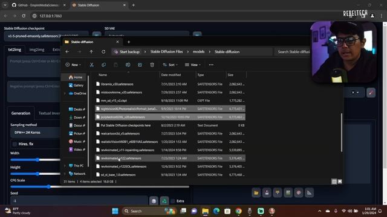Expand the OneDrive tree node

pyautogui.click(x=65, y=93)
